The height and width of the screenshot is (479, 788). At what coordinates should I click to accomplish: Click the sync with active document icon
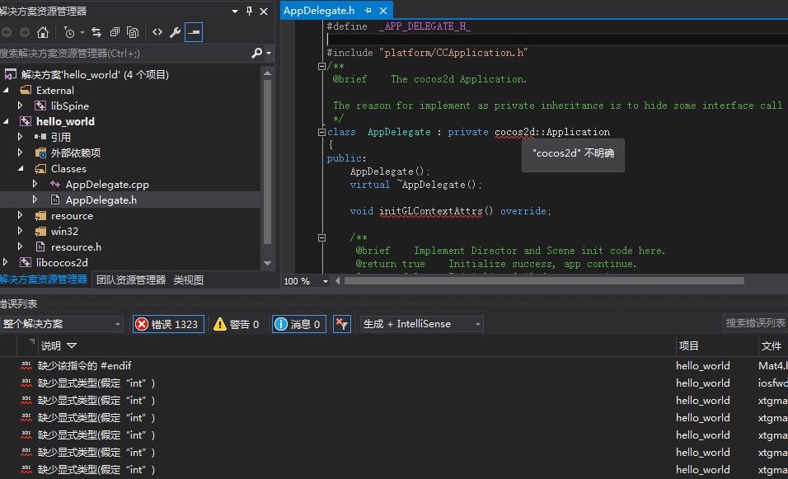pyautogui.click(x=96, y=32)
